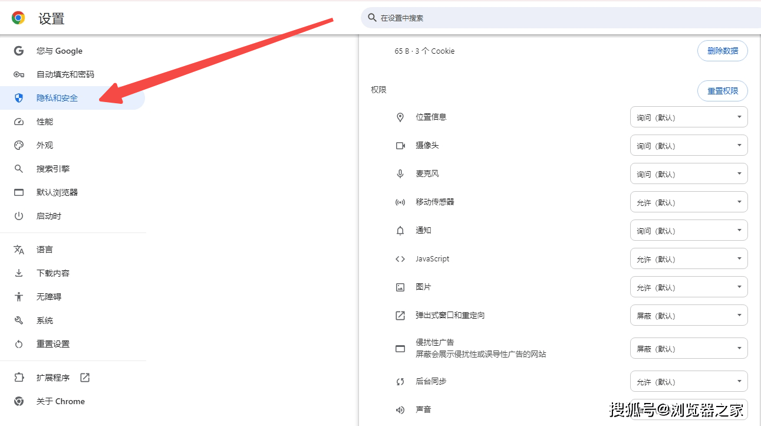761x426 pixels.
Task: Open the 麦克风 permission dropdown
Action: coord(689,173)
